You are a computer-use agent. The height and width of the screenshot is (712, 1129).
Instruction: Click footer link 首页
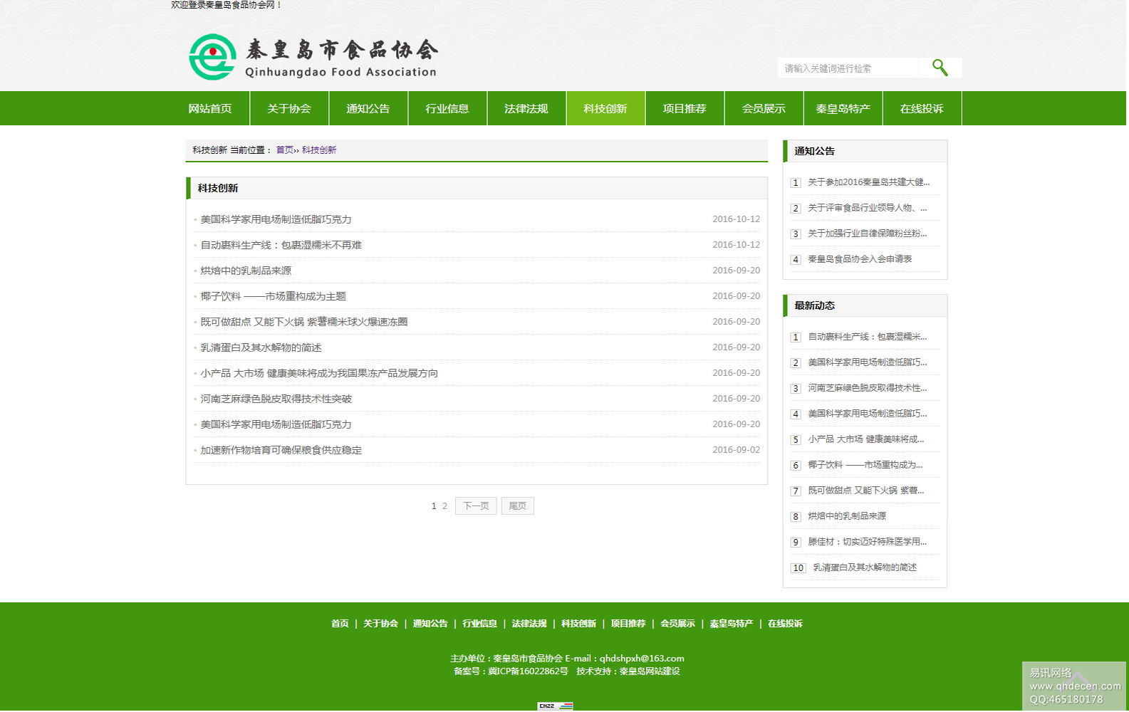340,624
